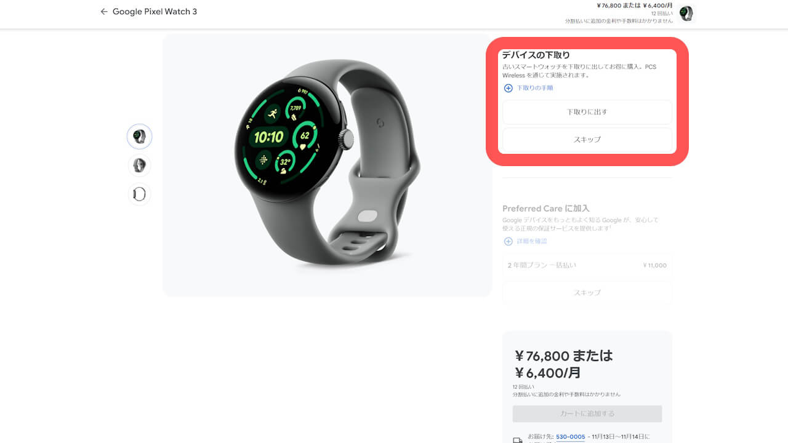Click the delivery truck icon near お届け先
The image size is (788, 443).
pyautogui.click(x=518, y=439)
